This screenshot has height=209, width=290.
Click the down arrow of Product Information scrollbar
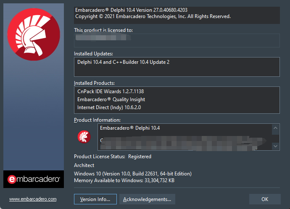(276, 146)
